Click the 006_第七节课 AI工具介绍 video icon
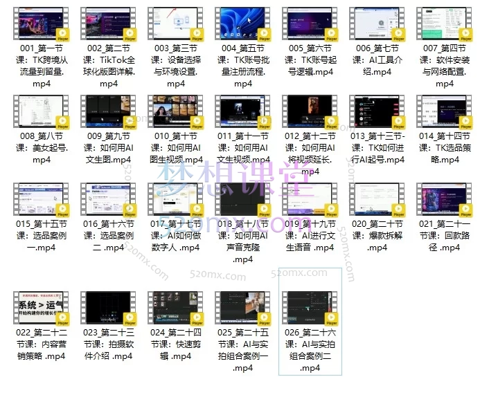Screen dimensions: 480x397 (377, 24)
